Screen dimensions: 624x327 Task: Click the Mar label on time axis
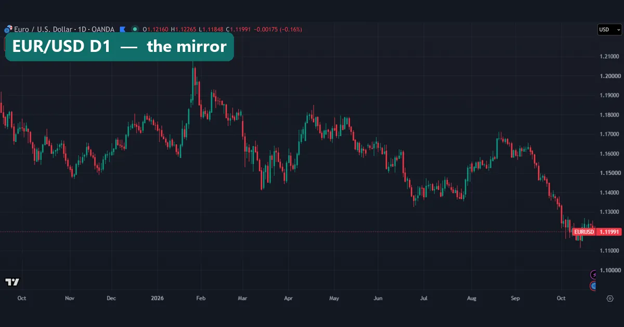click(x=242, y=298)
